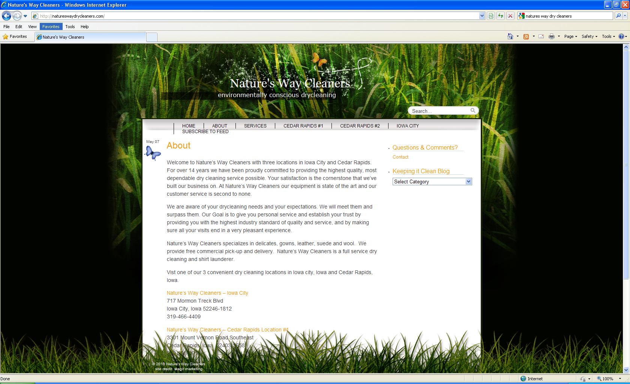Click the vertical scrollbar thumb
Viewport: 630px width, 384px height.
coord(626,164)
